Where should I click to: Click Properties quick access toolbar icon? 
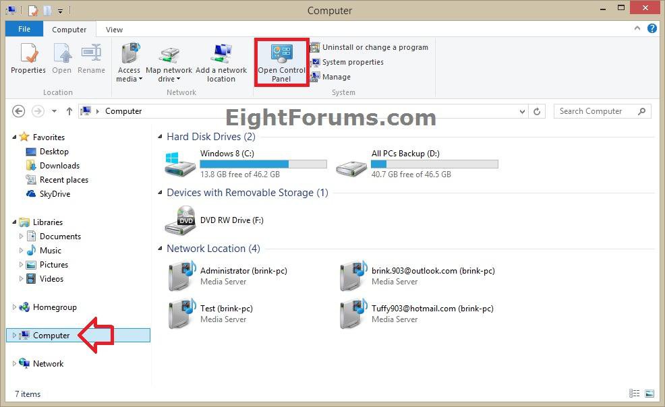tap(32, 10)
